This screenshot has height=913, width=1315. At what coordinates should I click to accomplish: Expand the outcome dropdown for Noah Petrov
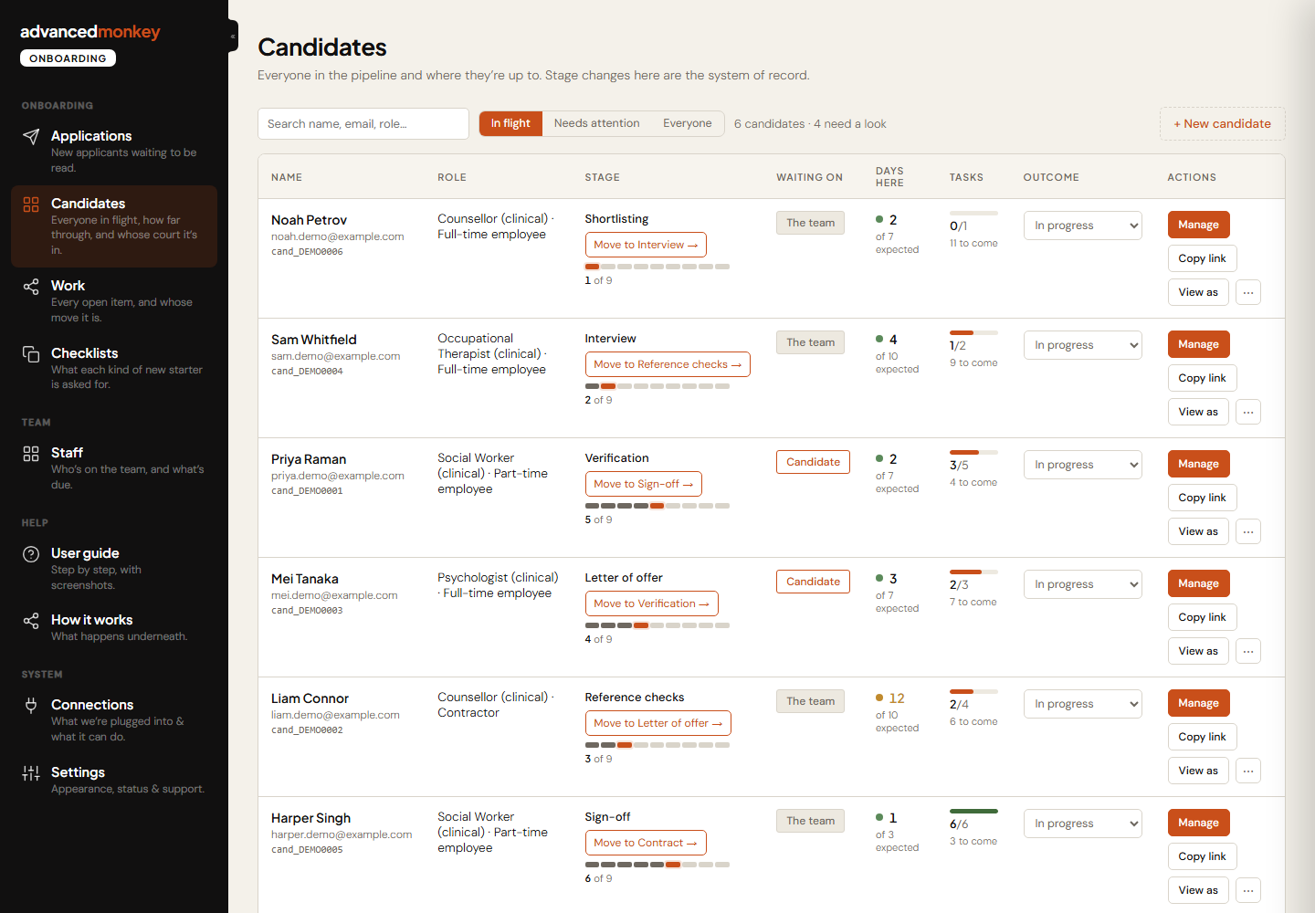click(1083, 226)
